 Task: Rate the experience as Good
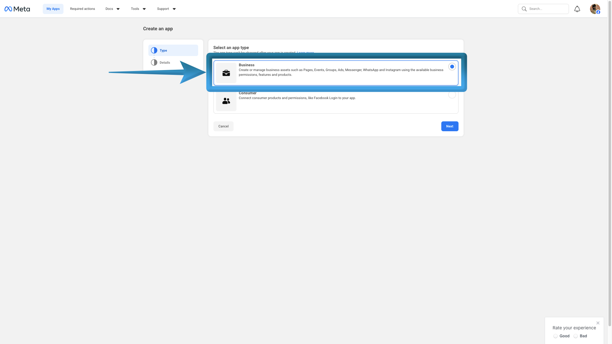click(556, 336)
